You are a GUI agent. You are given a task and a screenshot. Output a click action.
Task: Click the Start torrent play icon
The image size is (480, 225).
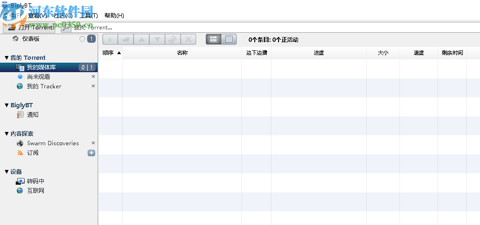click(110, 39)
